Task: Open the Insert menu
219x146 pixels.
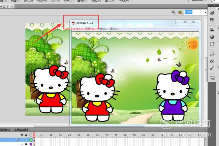Action: tap(28, 1)
